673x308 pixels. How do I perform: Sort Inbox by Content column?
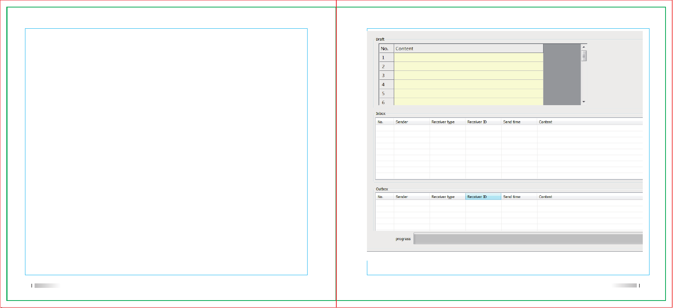coord(590,122)
